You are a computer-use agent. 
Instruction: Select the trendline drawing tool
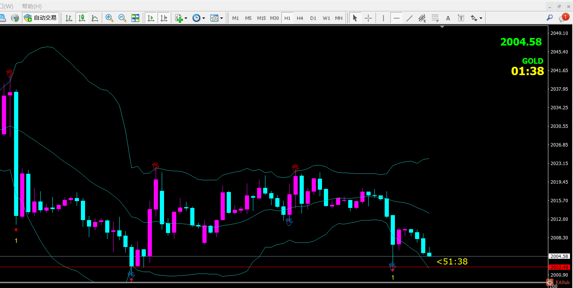[x=409, y=18]
